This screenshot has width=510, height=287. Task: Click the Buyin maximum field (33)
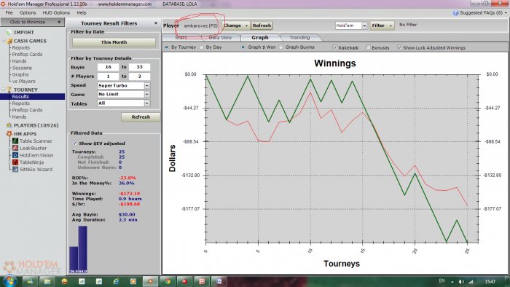(x=140, y=67)
